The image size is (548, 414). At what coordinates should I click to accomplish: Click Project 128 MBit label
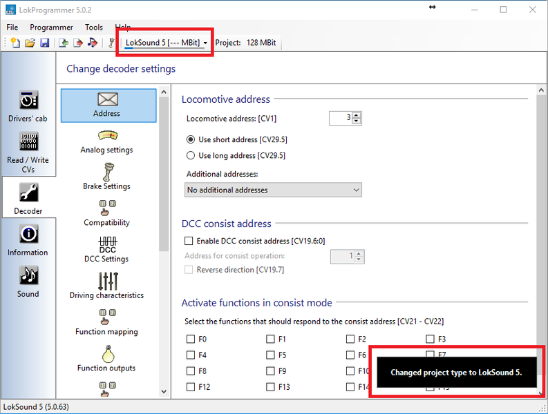pos(245,43)
